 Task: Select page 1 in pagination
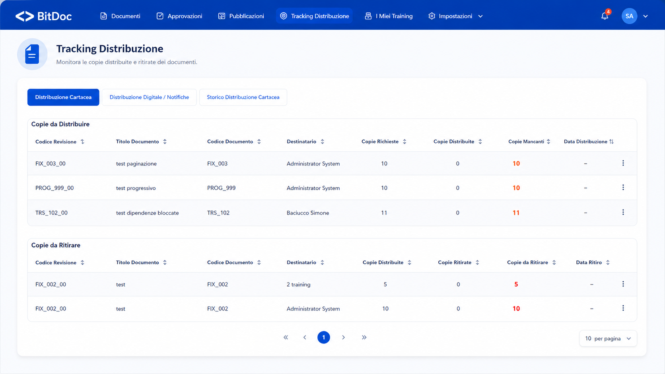point(324,337)
